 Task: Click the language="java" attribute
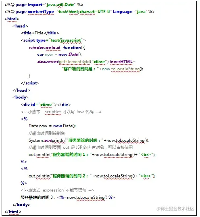[x=130, y=11]
